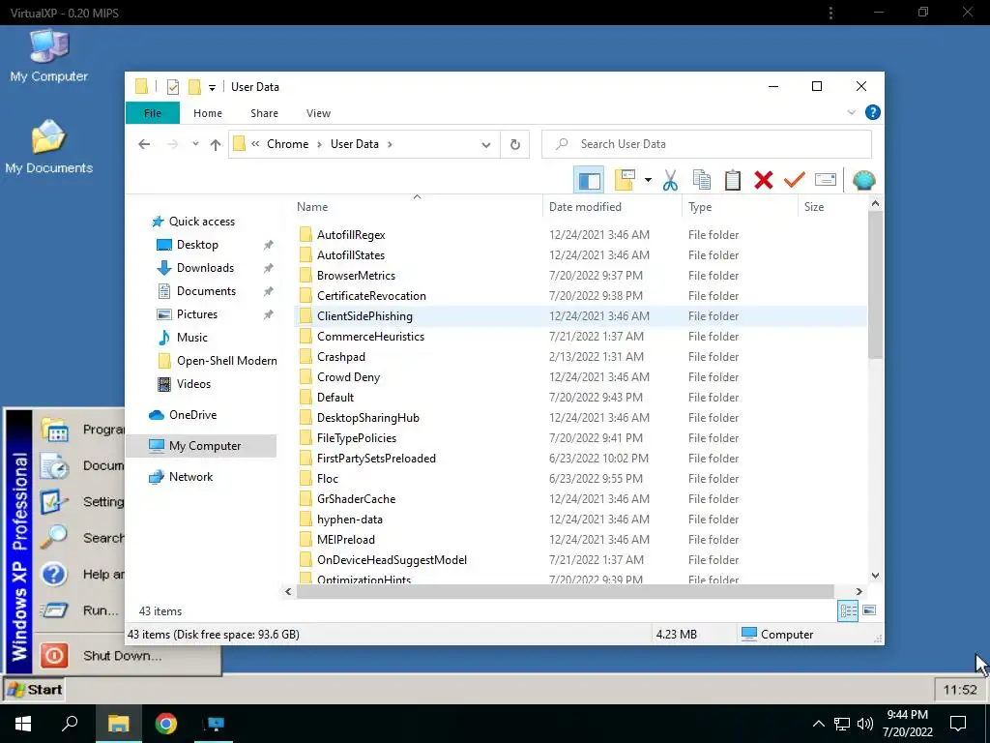Click the Copy pages icon
The height and width of the screenshot is (743, 990).
[x=702, y=180]
